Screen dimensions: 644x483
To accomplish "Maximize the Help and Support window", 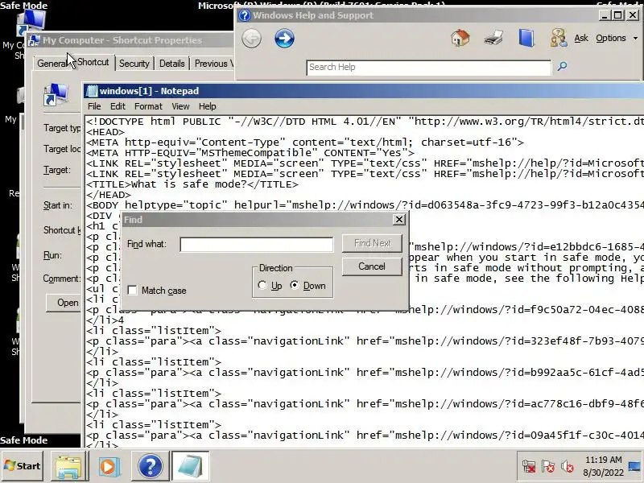I will [x=617, y=15].
